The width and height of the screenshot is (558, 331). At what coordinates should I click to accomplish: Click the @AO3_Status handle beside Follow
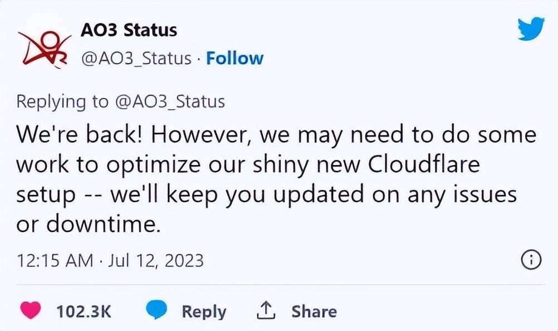click(x=136, y=58)
